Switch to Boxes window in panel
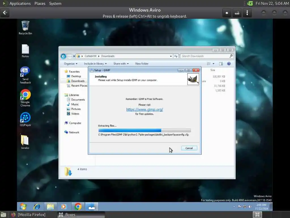290x218 pixels. (81, 215)
